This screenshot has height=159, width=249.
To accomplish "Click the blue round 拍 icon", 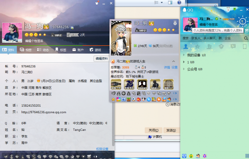I will [149, 100].
